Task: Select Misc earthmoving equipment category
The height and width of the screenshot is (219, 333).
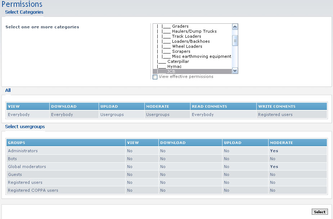Action: tap(201, 56)
